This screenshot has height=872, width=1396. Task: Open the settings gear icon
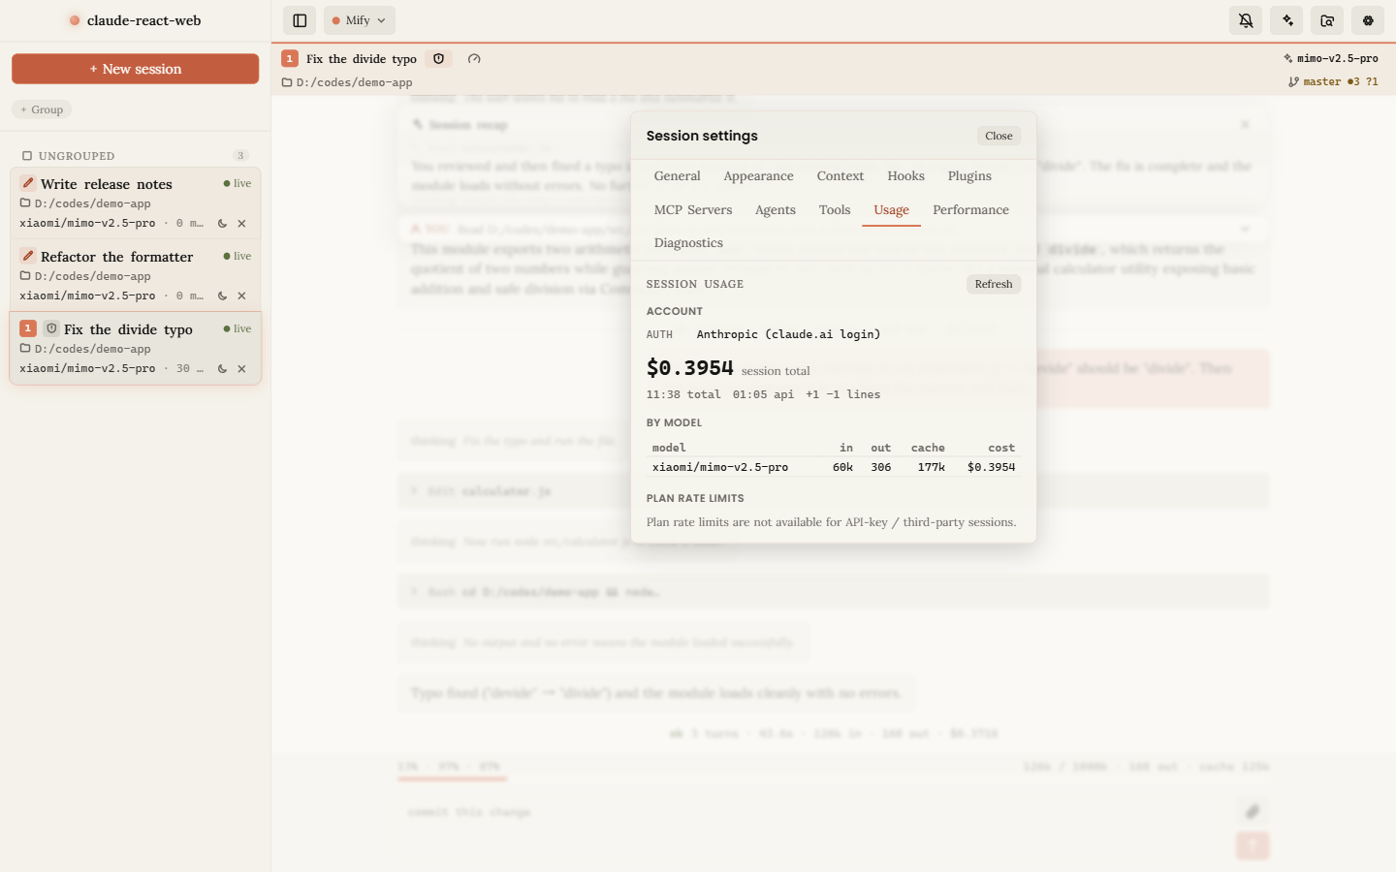[1368, 20]
